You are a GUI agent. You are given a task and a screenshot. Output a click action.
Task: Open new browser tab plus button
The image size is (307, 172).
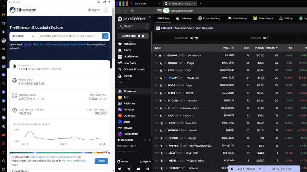pyautogui.click(x=201, y=3)
